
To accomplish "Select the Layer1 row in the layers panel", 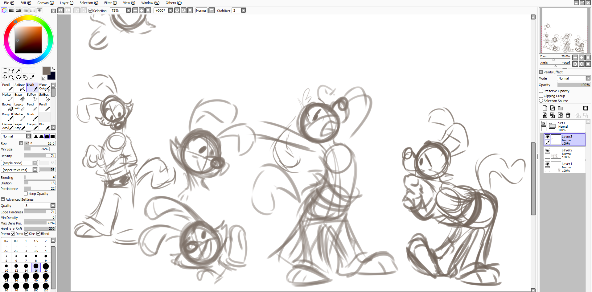I will click(565, 167).
